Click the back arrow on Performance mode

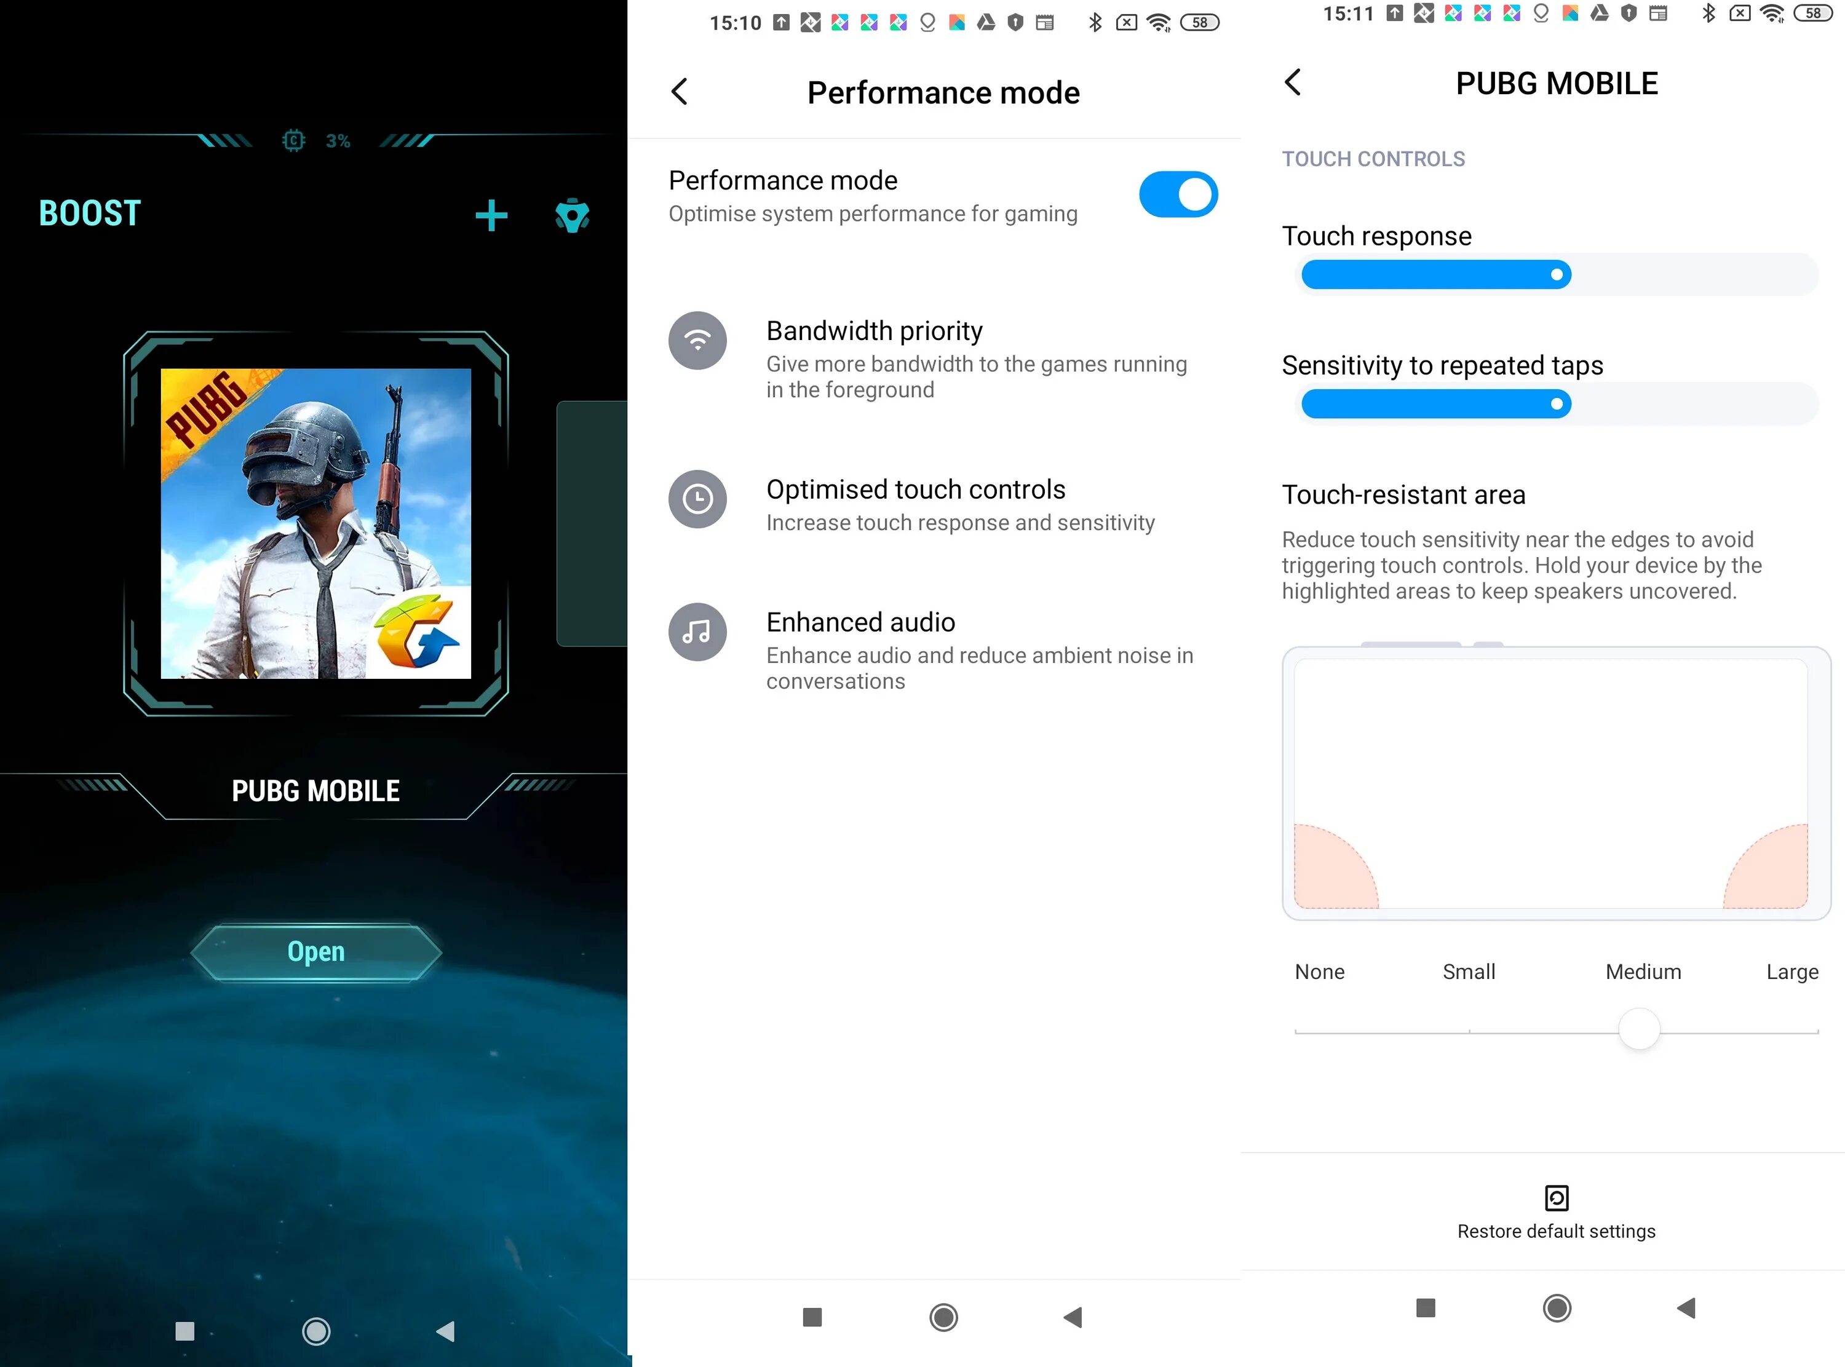coord(681,89)
